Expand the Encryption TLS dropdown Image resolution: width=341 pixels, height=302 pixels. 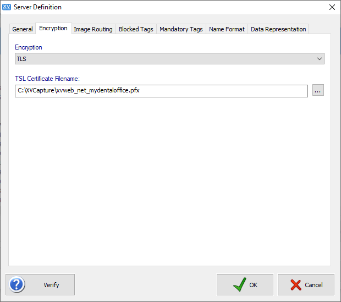click(169, 59)
